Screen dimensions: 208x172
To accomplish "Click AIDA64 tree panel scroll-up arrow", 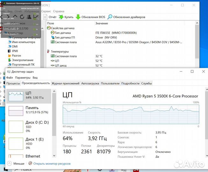I will tap(42, 28).
